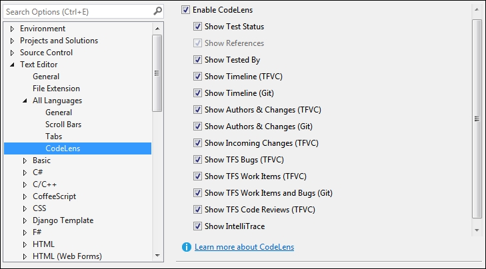Expand the Source Control node

12,53
